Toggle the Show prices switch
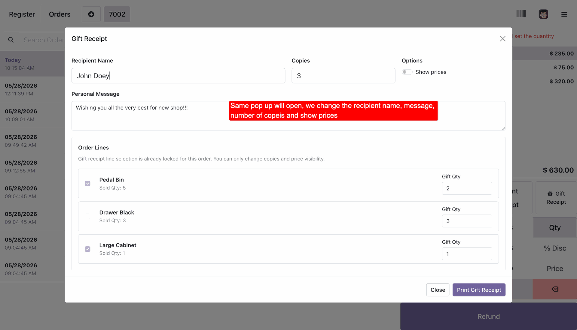577x330 pixels. [x=407, y=72]
